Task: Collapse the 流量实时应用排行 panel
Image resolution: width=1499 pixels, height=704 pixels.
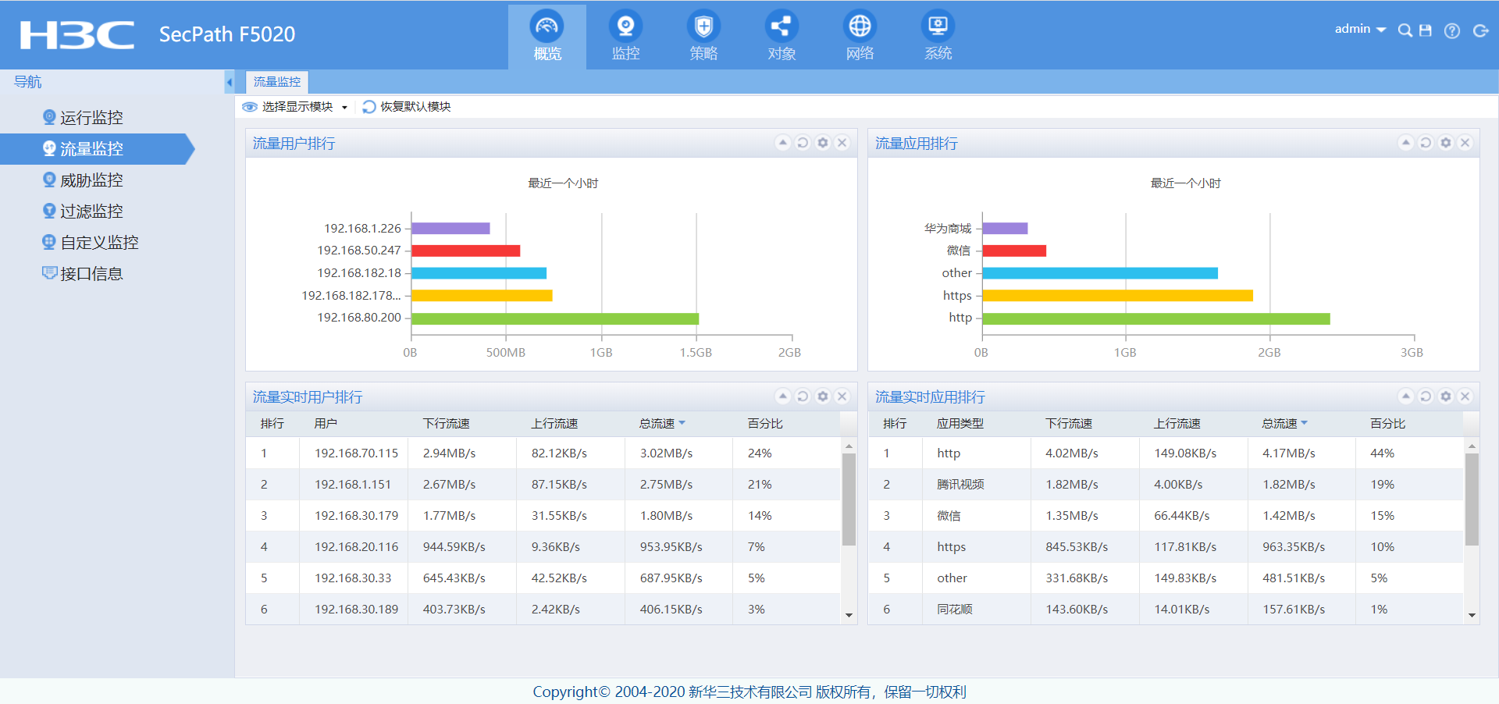Action: coord(1405,396)
